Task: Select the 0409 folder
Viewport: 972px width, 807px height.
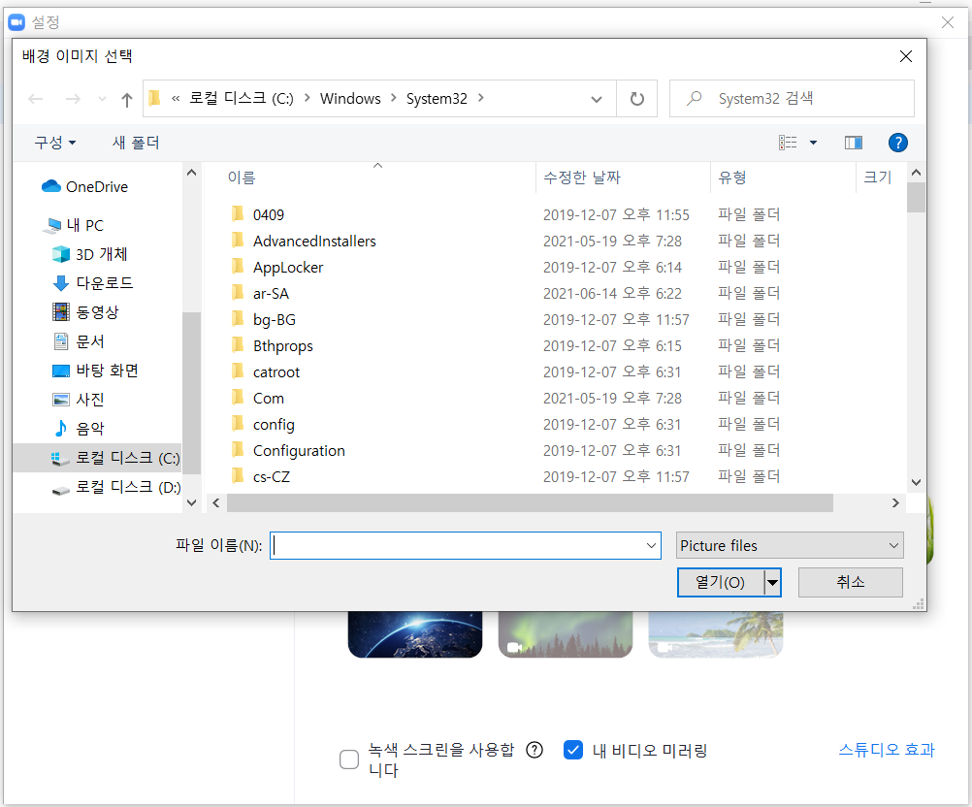Action: pos(269,215)
